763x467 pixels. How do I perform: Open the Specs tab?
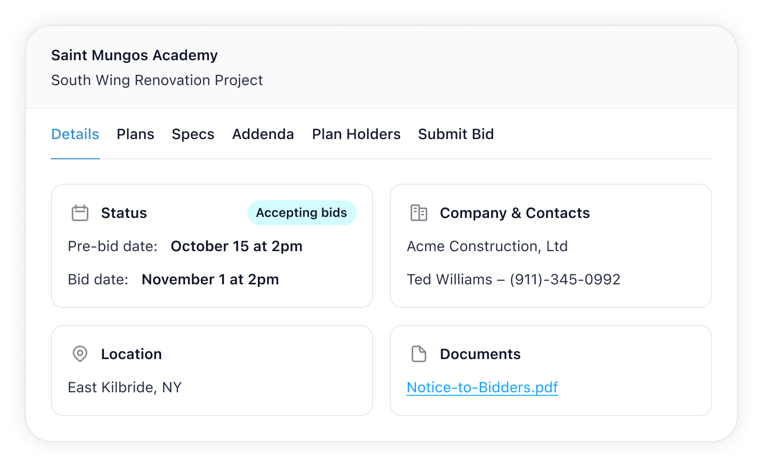point(193,134)
